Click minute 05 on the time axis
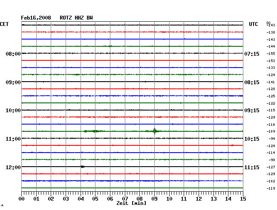The height and width of the screenshot is (210, 277). click(x=95, y=199)
